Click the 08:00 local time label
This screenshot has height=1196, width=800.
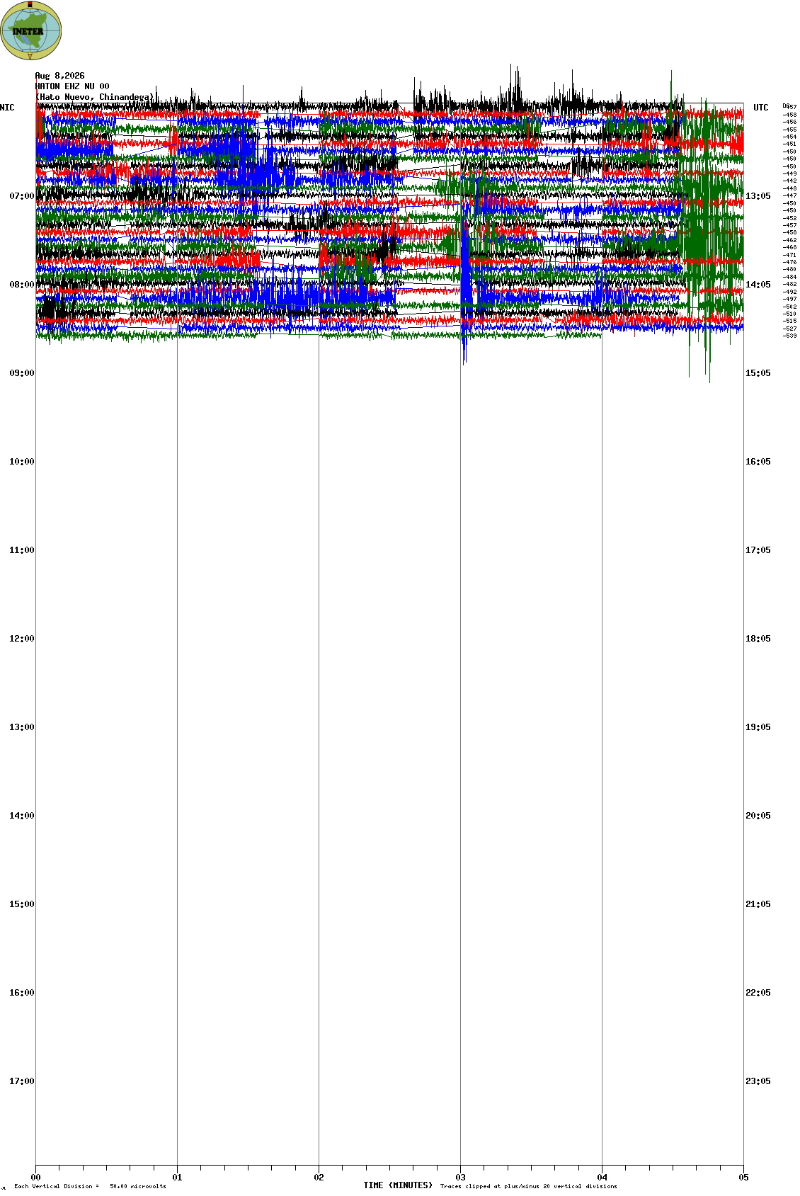coord(21,285)
